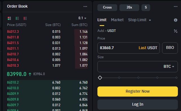181x111 pixels.
Task: Set size slider to 100% marker
Action: tap(176, 78)
